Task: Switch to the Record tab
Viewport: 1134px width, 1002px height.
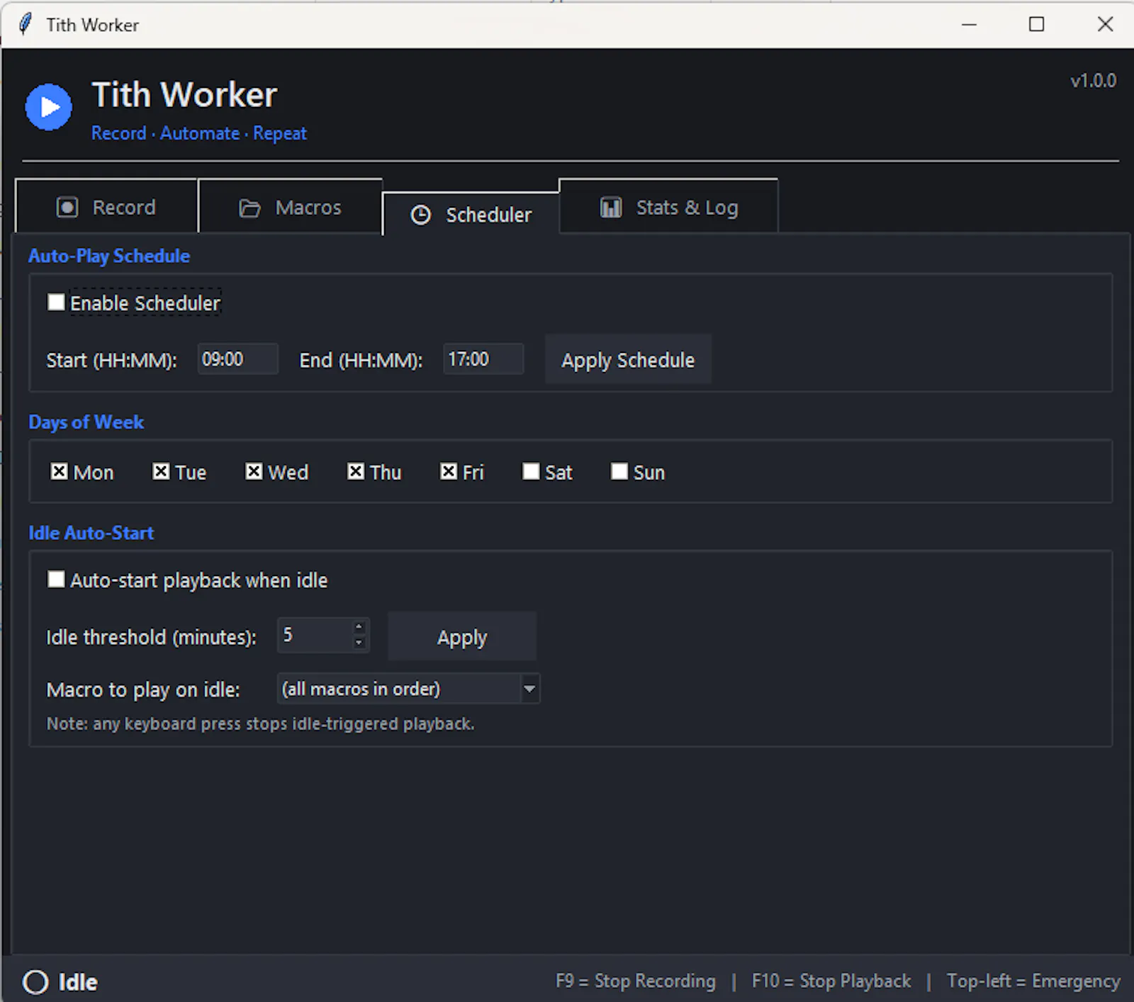Action: coord(106,207)
